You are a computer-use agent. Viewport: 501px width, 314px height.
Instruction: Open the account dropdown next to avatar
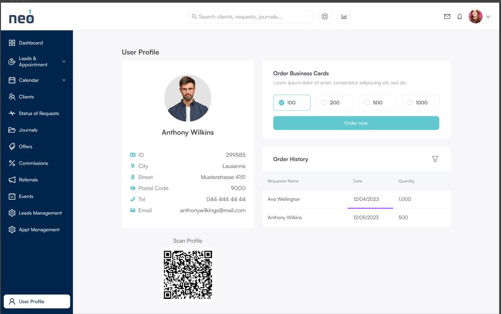click(x=488, y=17)
